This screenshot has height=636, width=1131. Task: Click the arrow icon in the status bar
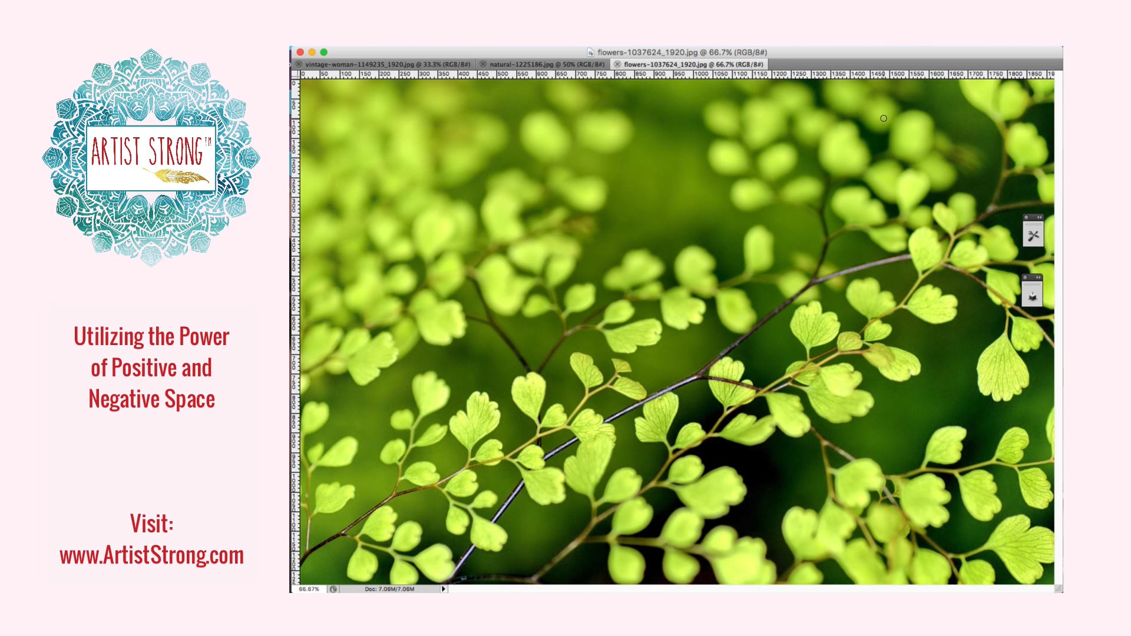coord(443,589)
